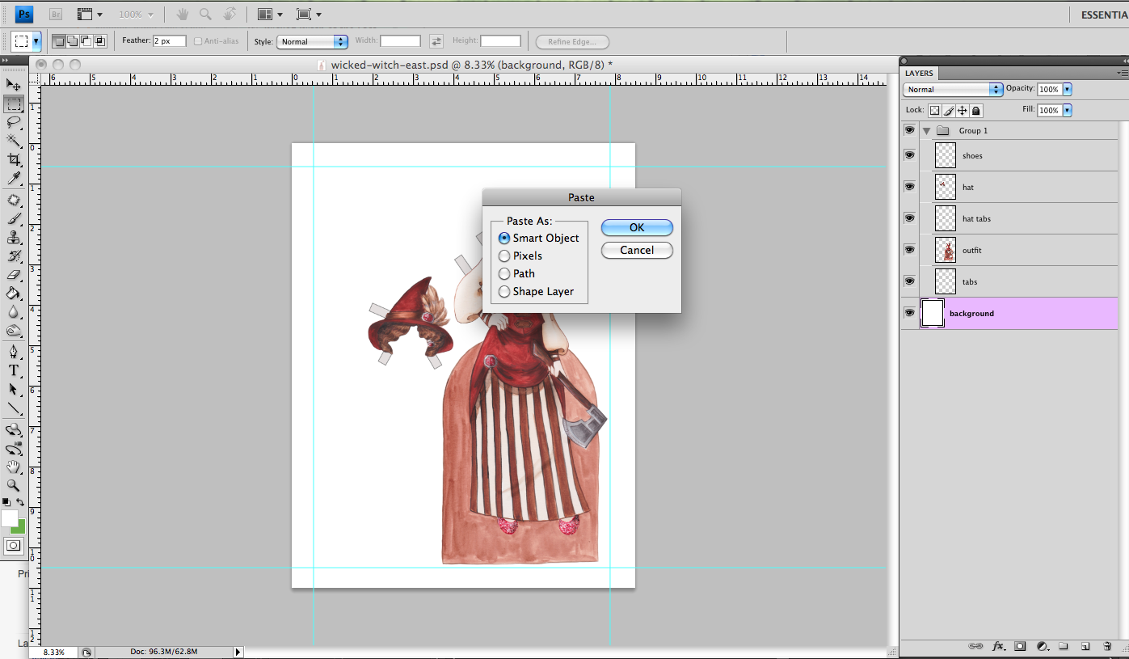Launch Bridge from the application bar
Screen dimensions: 1129x659
(56, 14)
